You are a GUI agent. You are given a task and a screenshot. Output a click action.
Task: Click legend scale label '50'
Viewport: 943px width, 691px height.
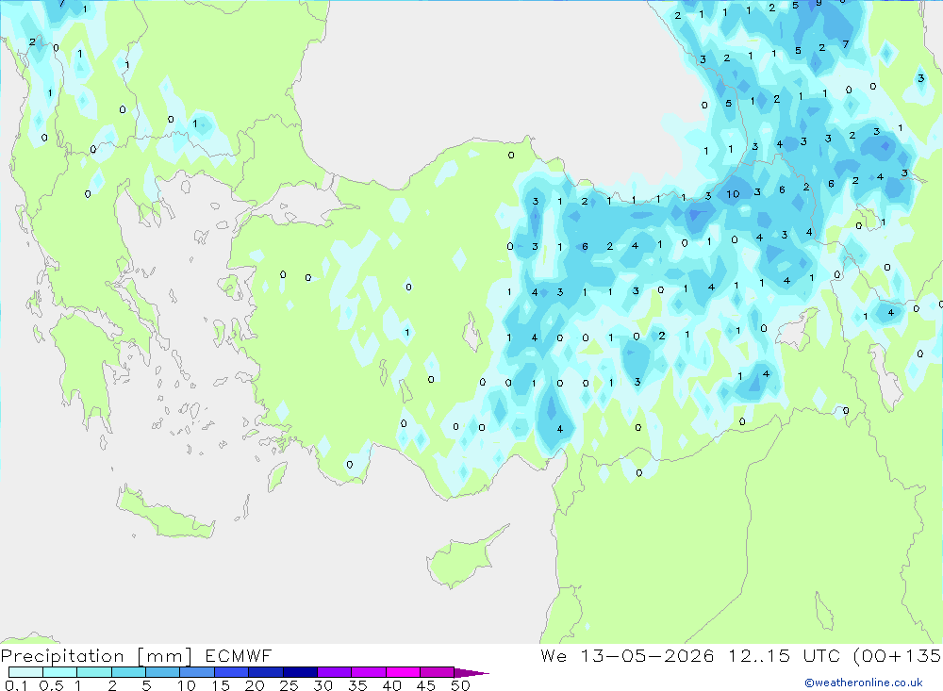460,685
